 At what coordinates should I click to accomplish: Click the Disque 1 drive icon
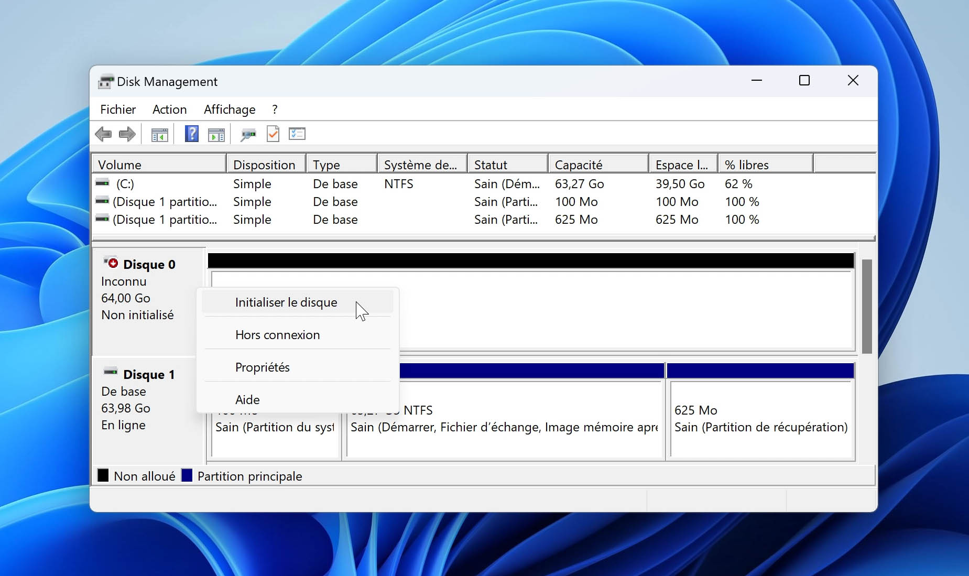click(x=111, y=372)
